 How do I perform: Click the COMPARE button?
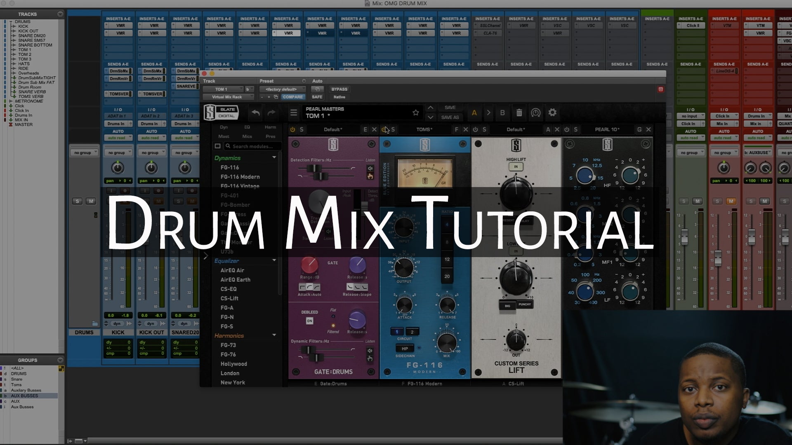click(x=292, y=97)
